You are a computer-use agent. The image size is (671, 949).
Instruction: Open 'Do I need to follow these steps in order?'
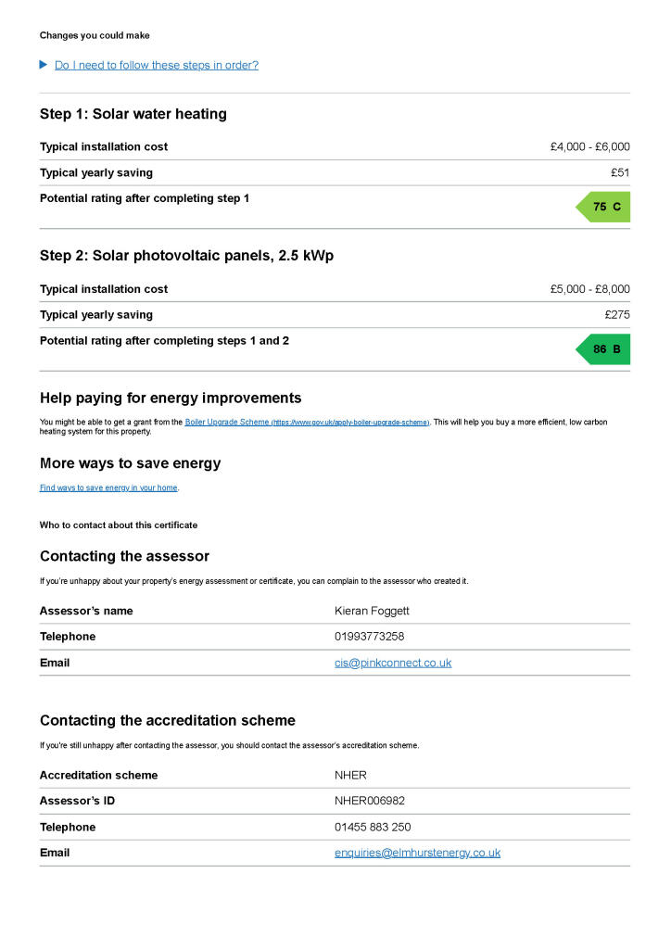tap(156, 65)
